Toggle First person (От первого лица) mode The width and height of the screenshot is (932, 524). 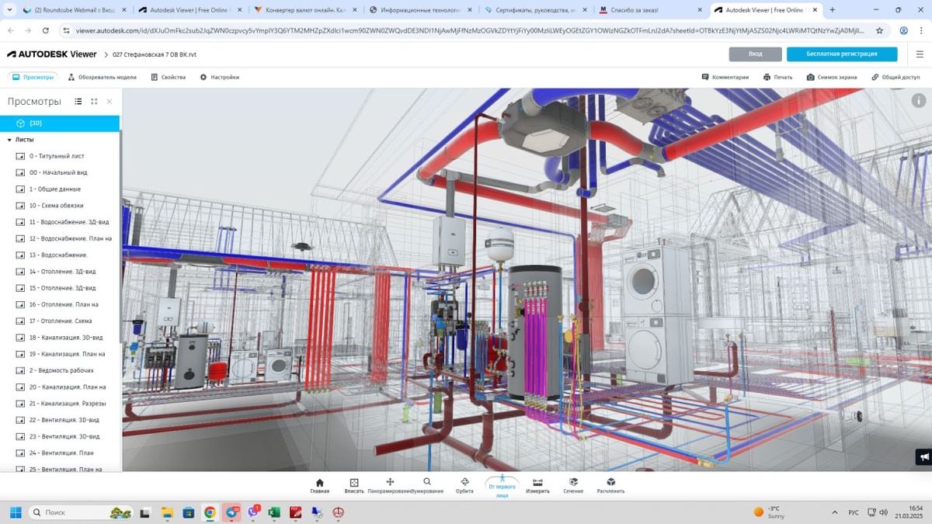click(x=502, y=485)
